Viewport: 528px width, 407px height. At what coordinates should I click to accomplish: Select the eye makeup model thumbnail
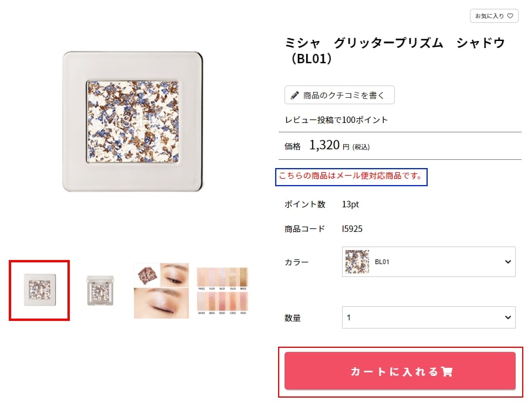161,290
